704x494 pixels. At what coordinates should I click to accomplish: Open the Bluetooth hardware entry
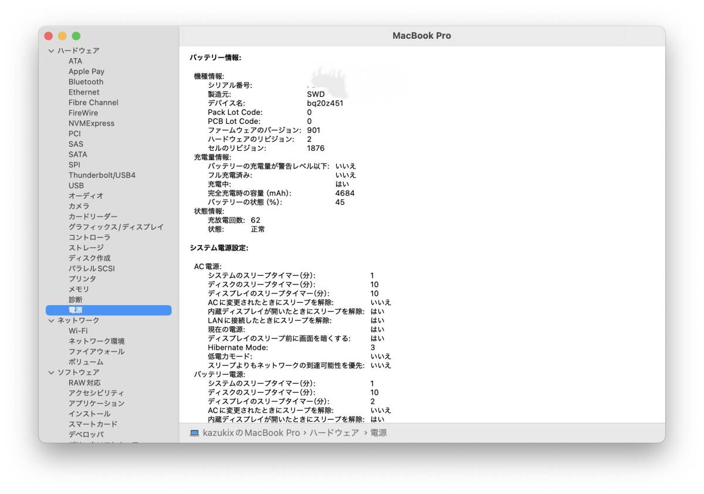point(86,82)
